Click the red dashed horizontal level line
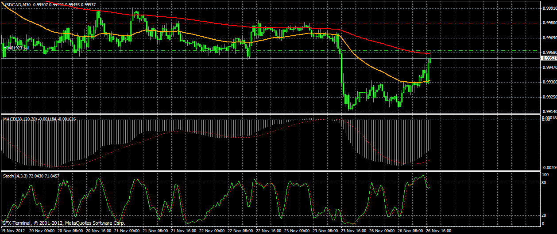Image resolution: width=557 pixels, height=234 pixels. (270, 23)
